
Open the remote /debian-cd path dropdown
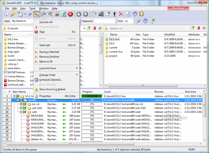click(188, 28)
